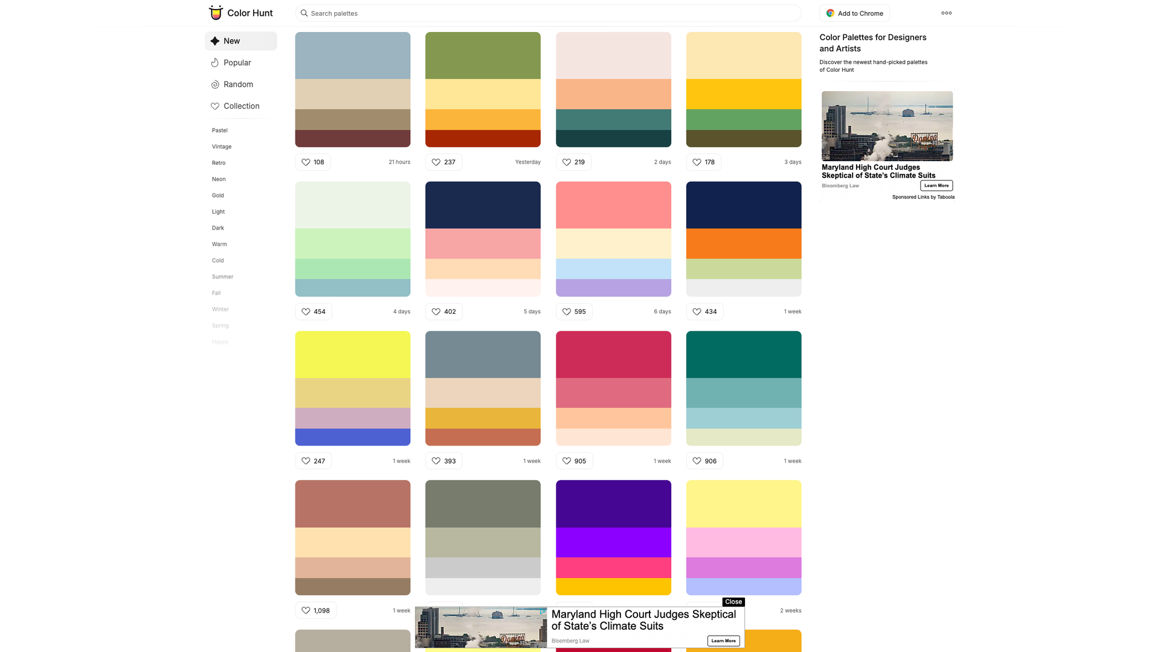This screenshot has width=1160, height=652.
Task: Click the search magnifier icon
Action: tap(304, 13)
